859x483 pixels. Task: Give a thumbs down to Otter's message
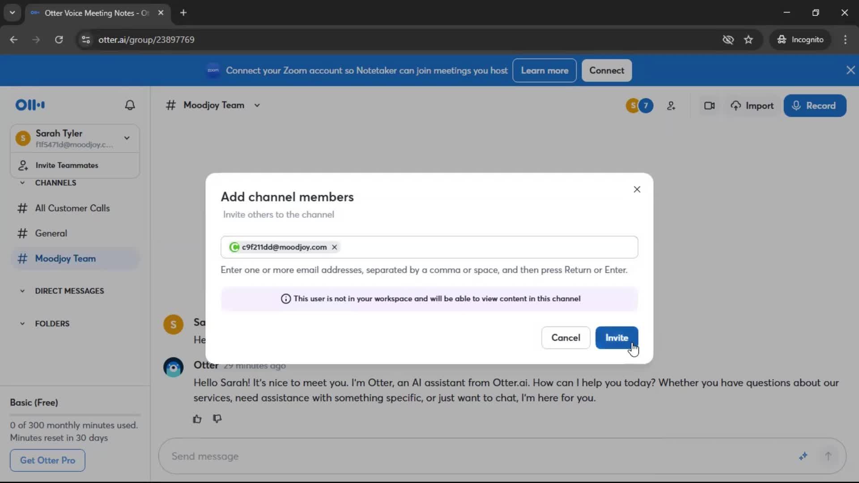(217, 419)
